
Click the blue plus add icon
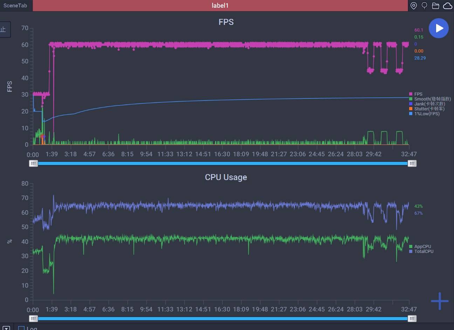(440, 301)
